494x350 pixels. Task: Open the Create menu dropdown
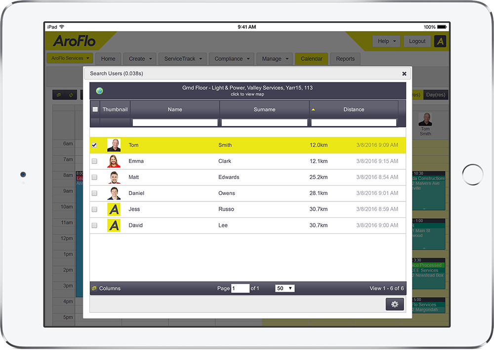point(140,59)
